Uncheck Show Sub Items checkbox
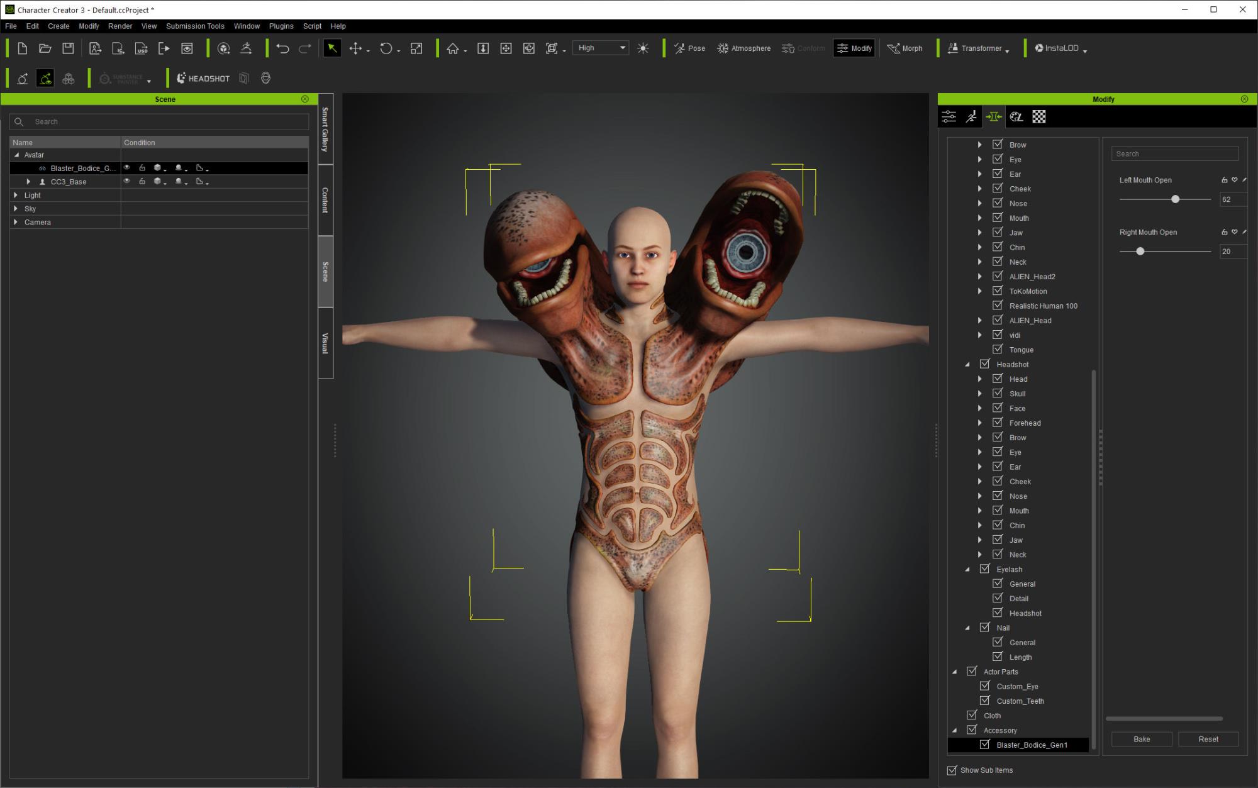1258x788 pixels. [952, 770]
